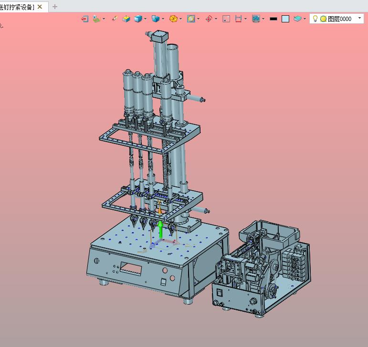
Task: Select the 送钉拧紧设备 document tab
Action: 17,7
